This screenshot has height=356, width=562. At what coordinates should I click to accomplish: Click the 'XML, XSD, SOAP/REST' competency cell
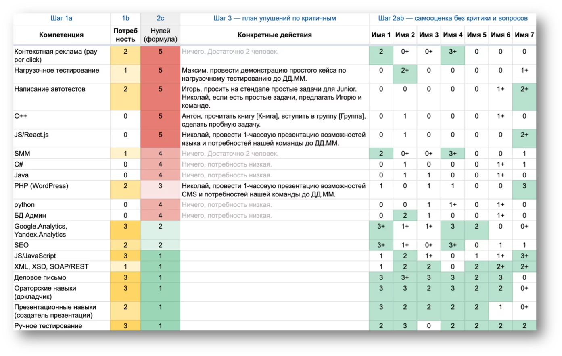point(61,266)
